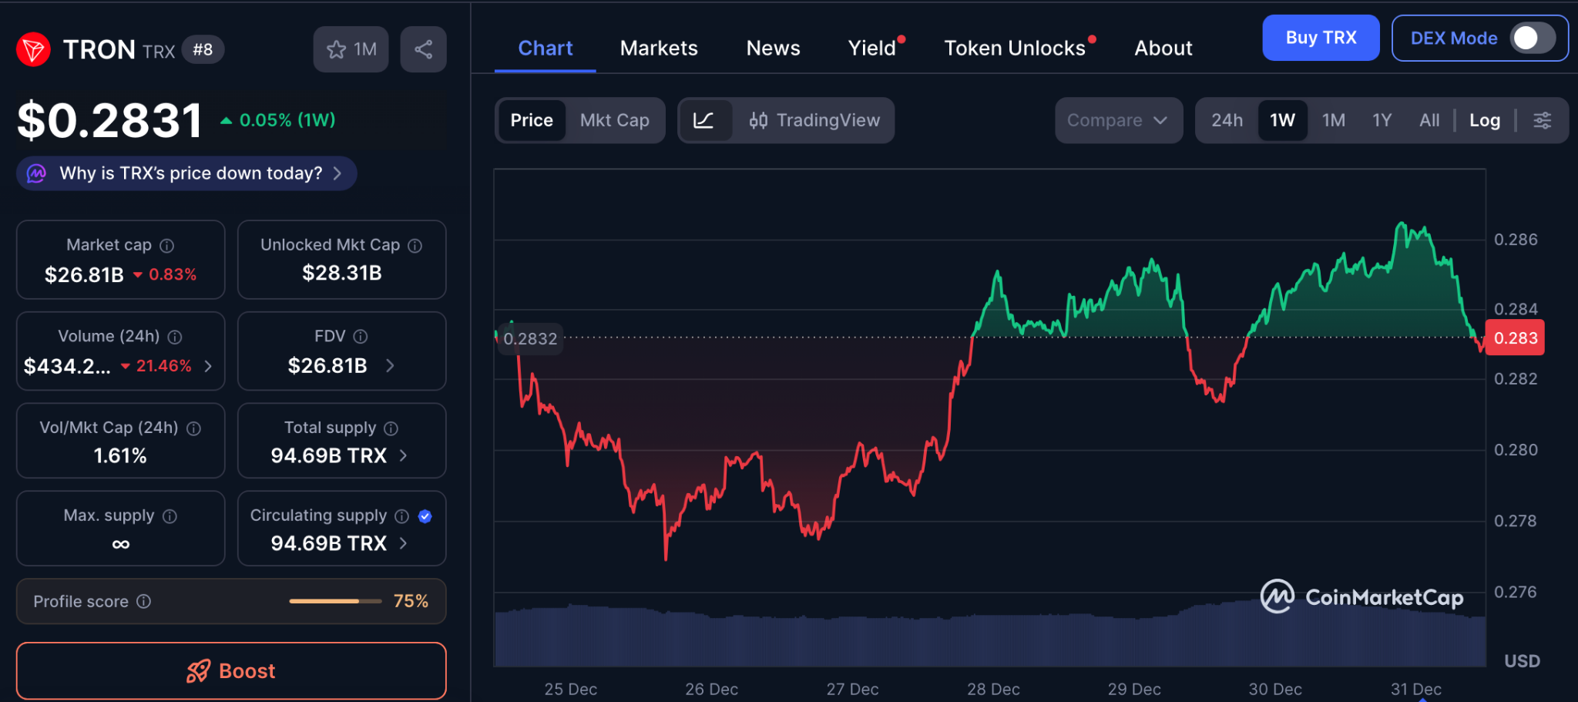
Task: Click the Buy TRX button
Action: [1320, 38]
